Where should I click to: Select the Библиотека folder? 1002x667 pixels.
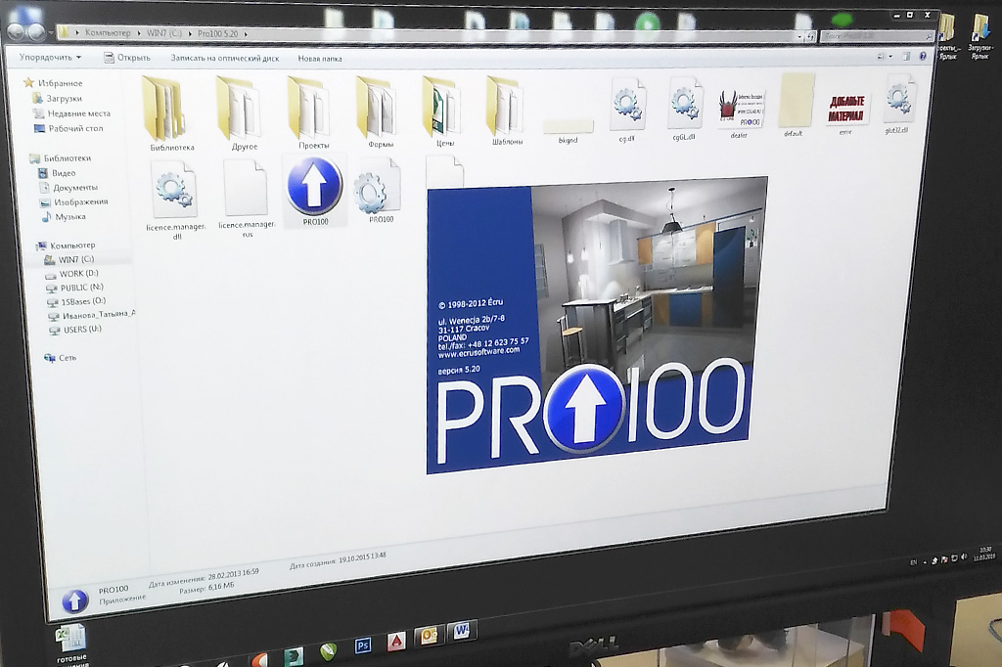tap(168, 113)
